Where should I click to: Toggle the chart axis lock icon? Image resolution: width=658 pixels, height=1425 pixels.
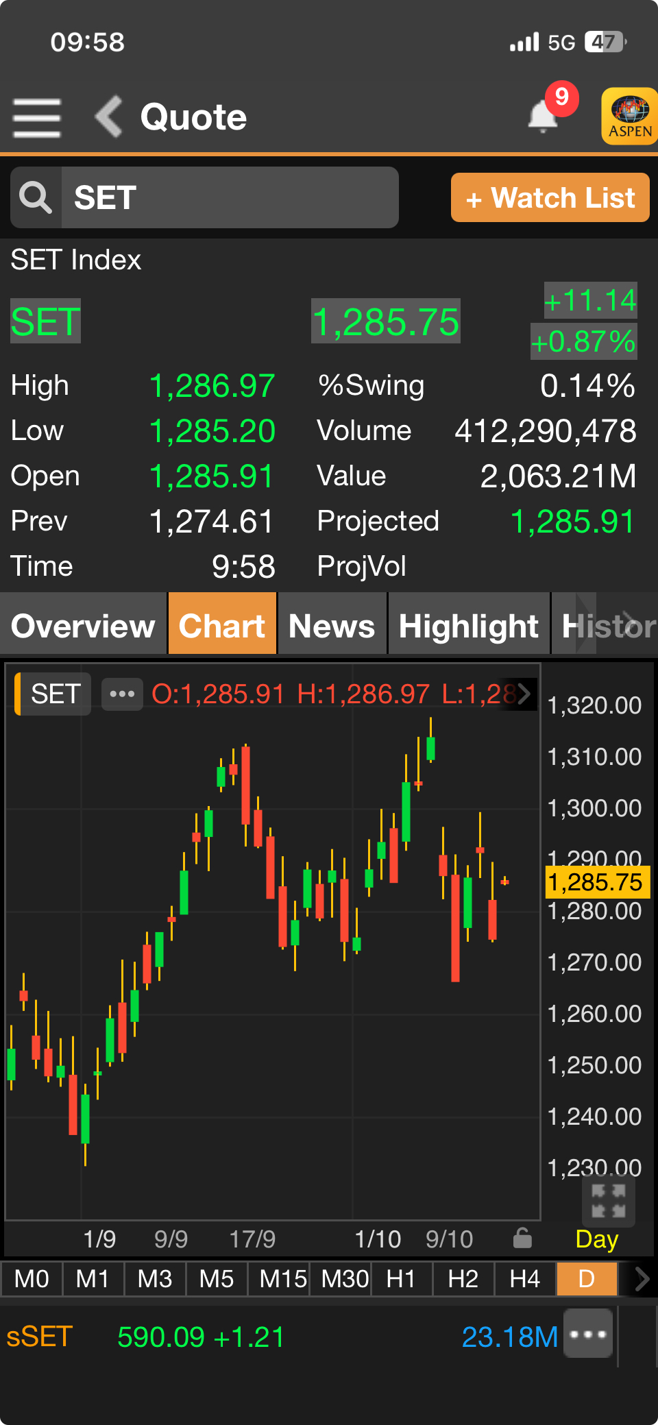point(522,1239)
